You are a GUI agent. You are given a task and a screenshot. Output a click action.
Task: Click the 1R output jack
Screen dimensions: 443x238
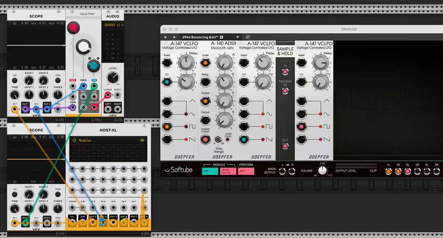pos(398,171)
